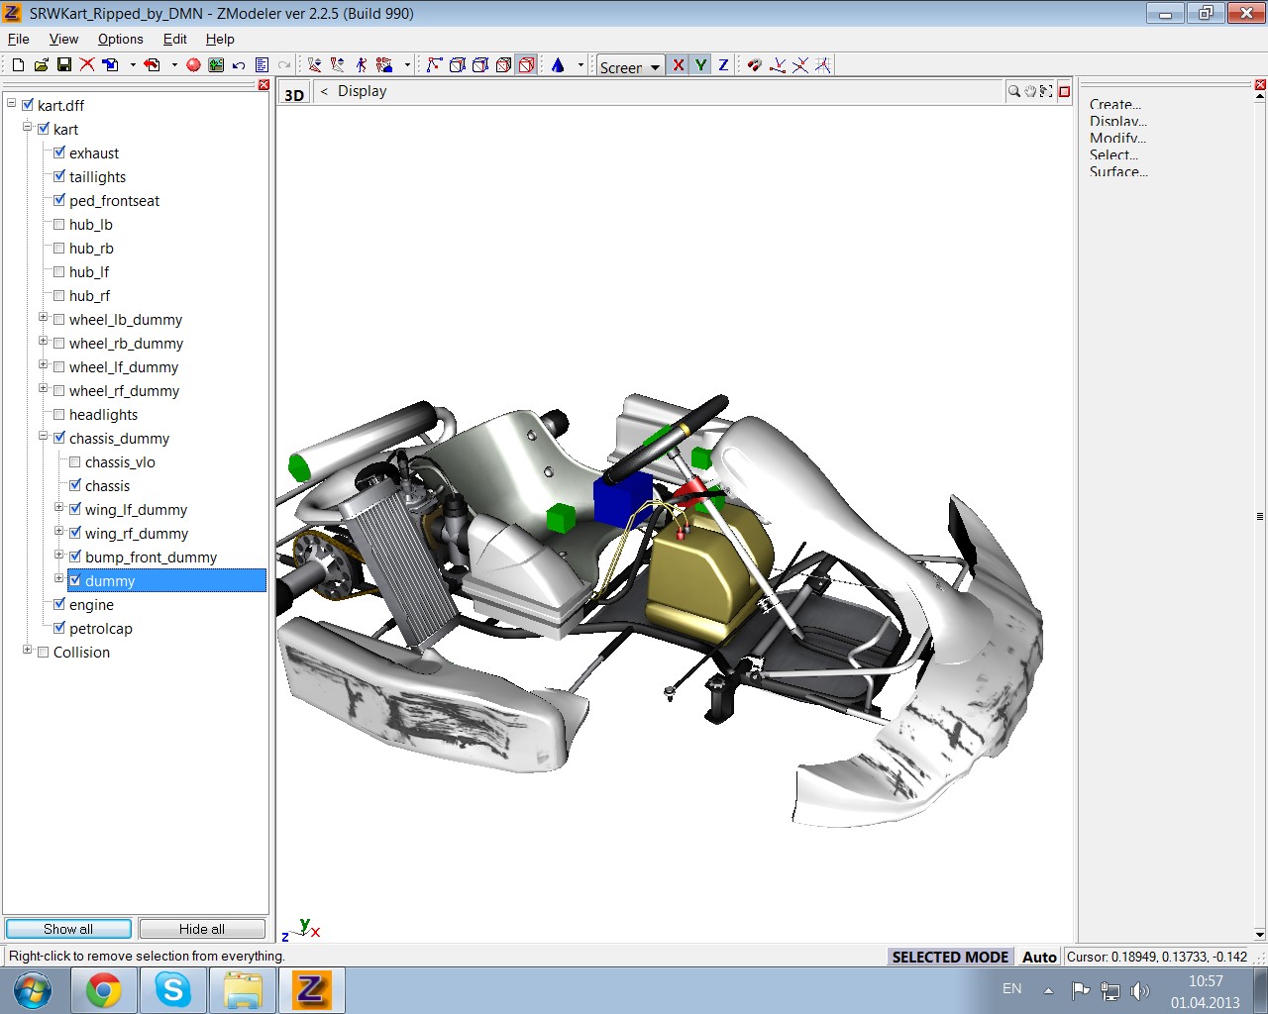The height and width of the screenshot is (1014, 1268).
Task: Expand the Collision tree node
Action: pos(28,651)
